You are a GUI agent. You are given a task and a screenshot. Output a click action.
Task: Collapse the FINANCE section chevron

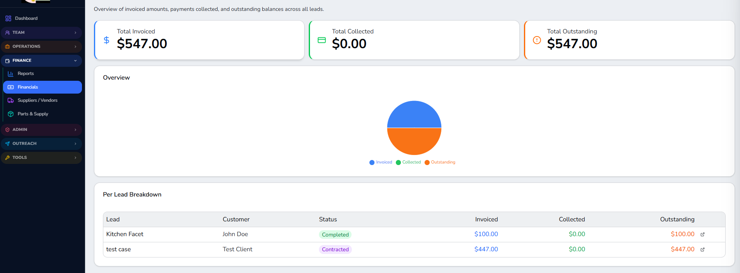(75, 61)
